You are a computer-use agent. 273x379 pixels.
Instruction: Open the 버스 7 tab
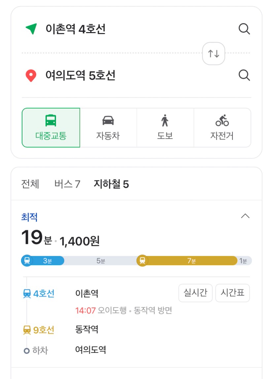[67, 184]
